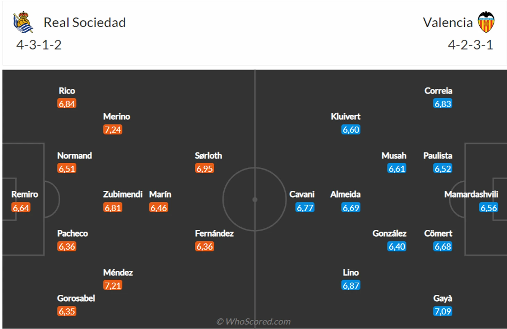Select Gayà's 7,09 rating badge
Image resolution: width=507 pixels, height=329 pixels.
coord(443,311)
